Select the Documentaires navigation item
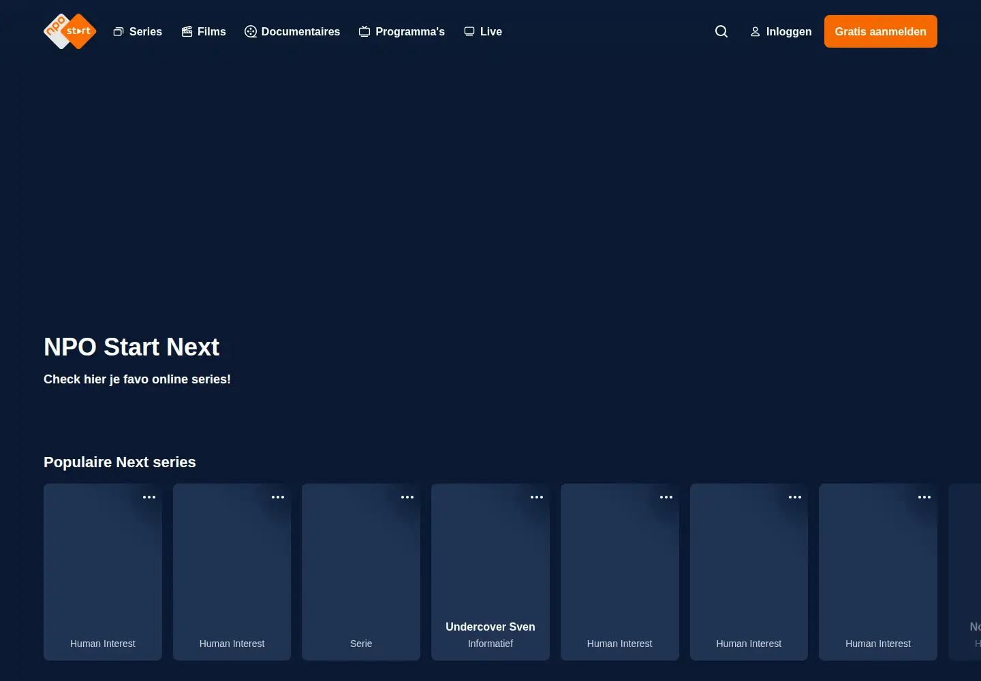Viewport: 981px width, 681px height. [292, 31]
